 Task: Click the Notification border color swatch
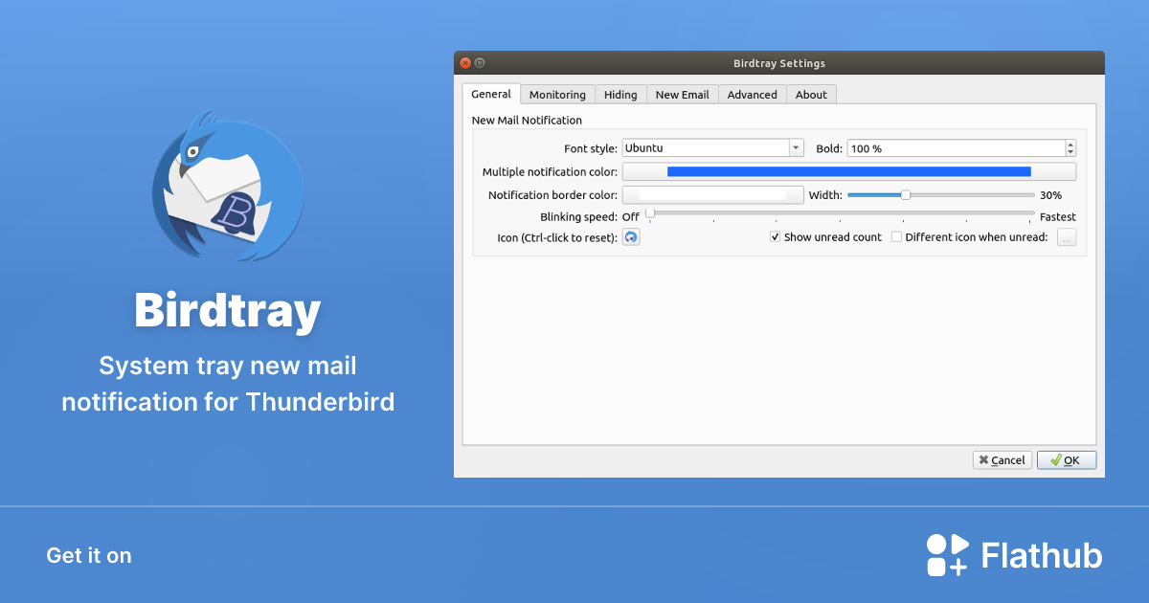click(x=712, y=194)
